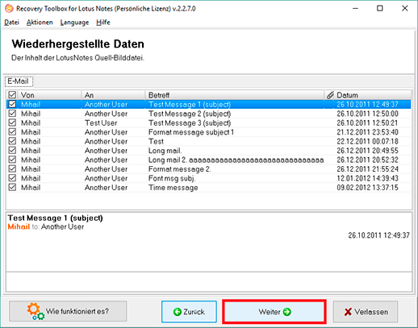Image resolution: width=418 pixels, height=328 pixels.
Task: Select the 'Format message 2.' subject cell
Action: pyautogui.click(x=180, y=169)
